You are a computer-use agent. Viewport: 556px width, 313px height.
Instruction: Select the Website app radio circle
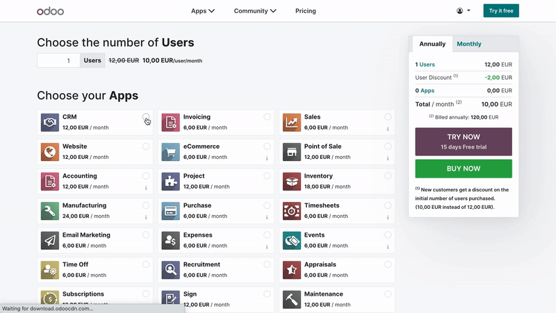(146, 146)
